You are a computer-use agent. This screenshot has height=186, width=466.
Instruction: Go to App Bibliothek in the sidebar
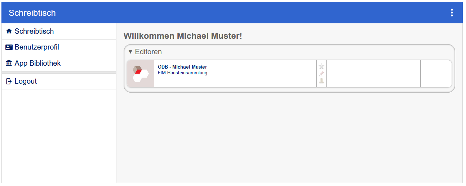pyautogui.click(x=37, y=64)
